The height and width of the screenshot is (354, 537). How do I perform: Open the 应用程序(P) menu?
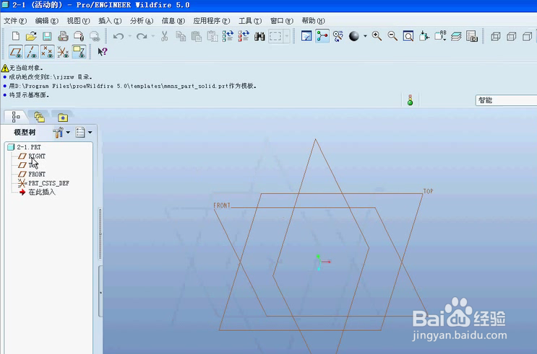[212, 21]
